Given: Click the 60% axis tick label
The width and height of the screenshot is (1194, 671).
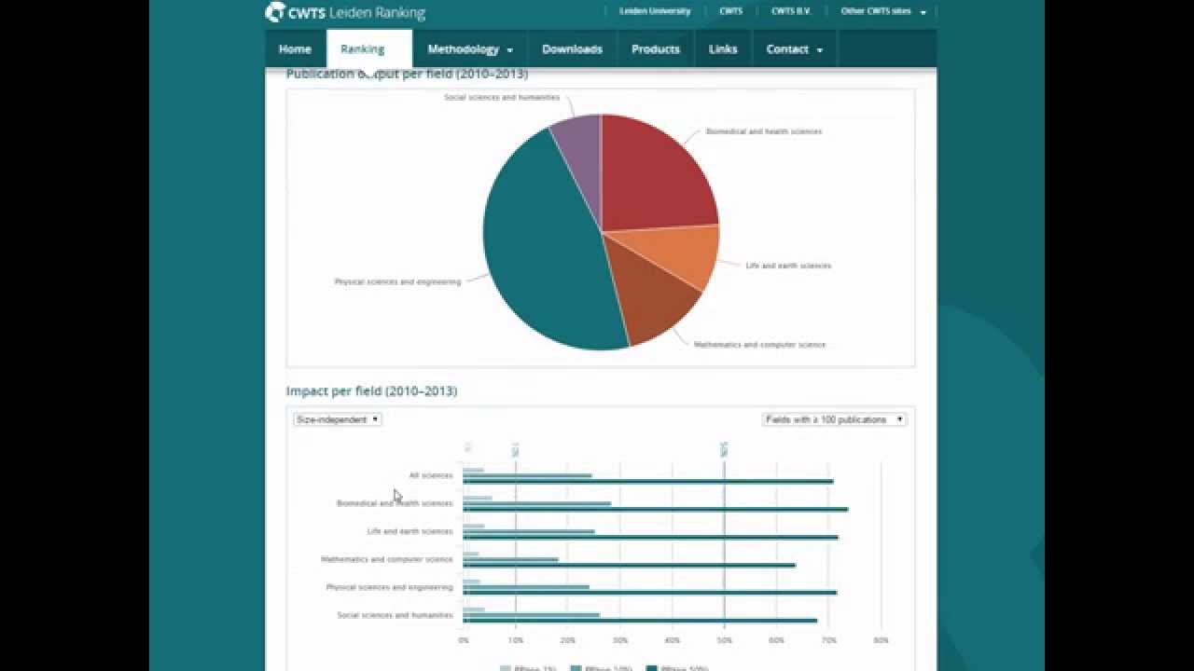Looking at the screenshot, I should click(777, 640).
